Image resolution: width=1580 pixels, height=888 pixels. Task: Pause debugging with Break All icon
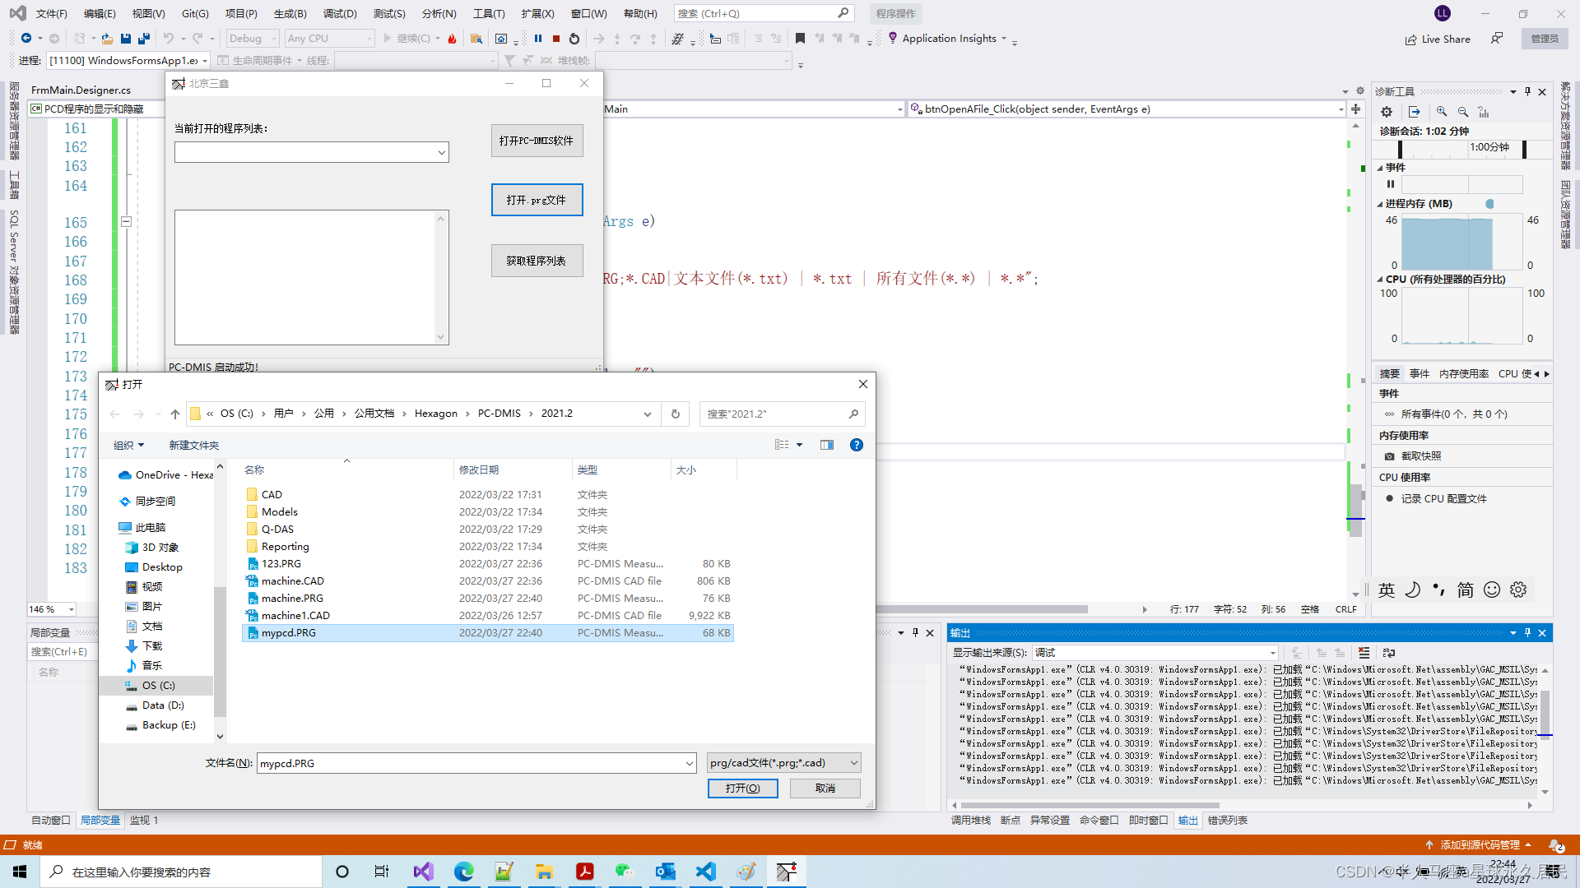(x=538, y=39)
